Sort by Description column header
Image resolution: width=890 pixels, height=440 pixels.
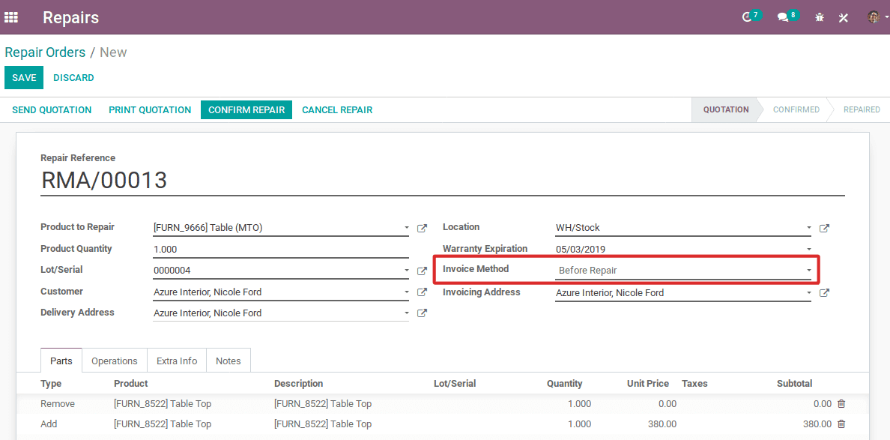pos(299,384)
